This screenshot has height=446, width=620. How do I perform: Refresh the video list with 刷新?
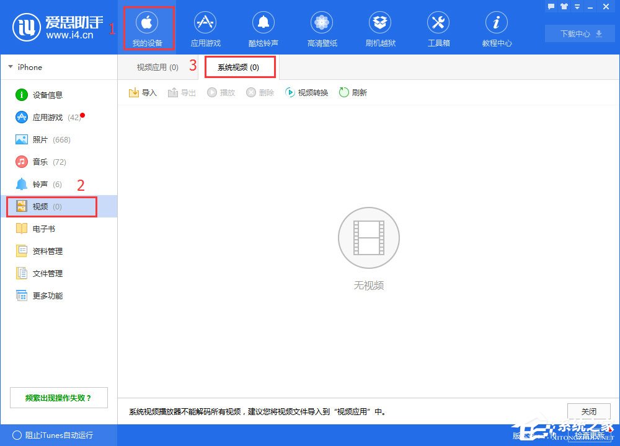click(x=353, y=92)
